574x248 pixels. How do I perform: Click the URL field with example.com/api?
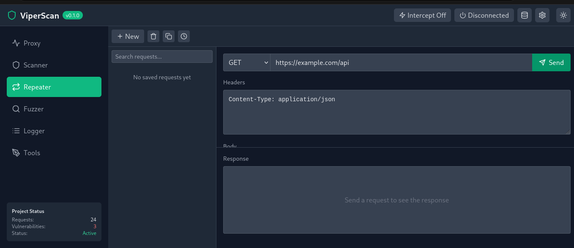pos(401,62)
